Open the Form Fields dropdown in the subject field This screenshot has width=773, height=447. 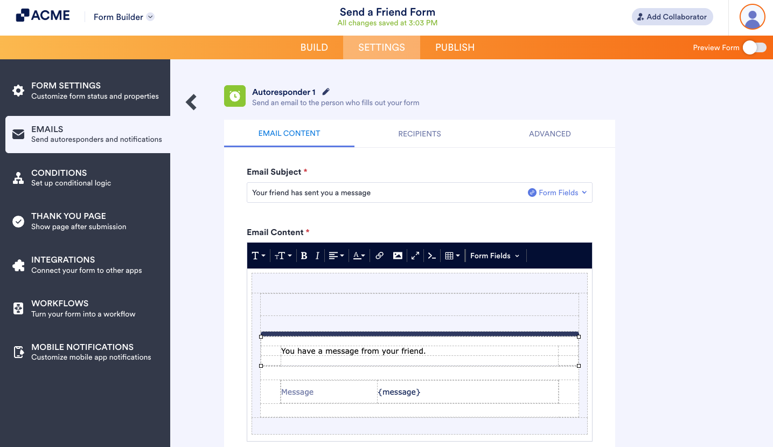point(557,192)
